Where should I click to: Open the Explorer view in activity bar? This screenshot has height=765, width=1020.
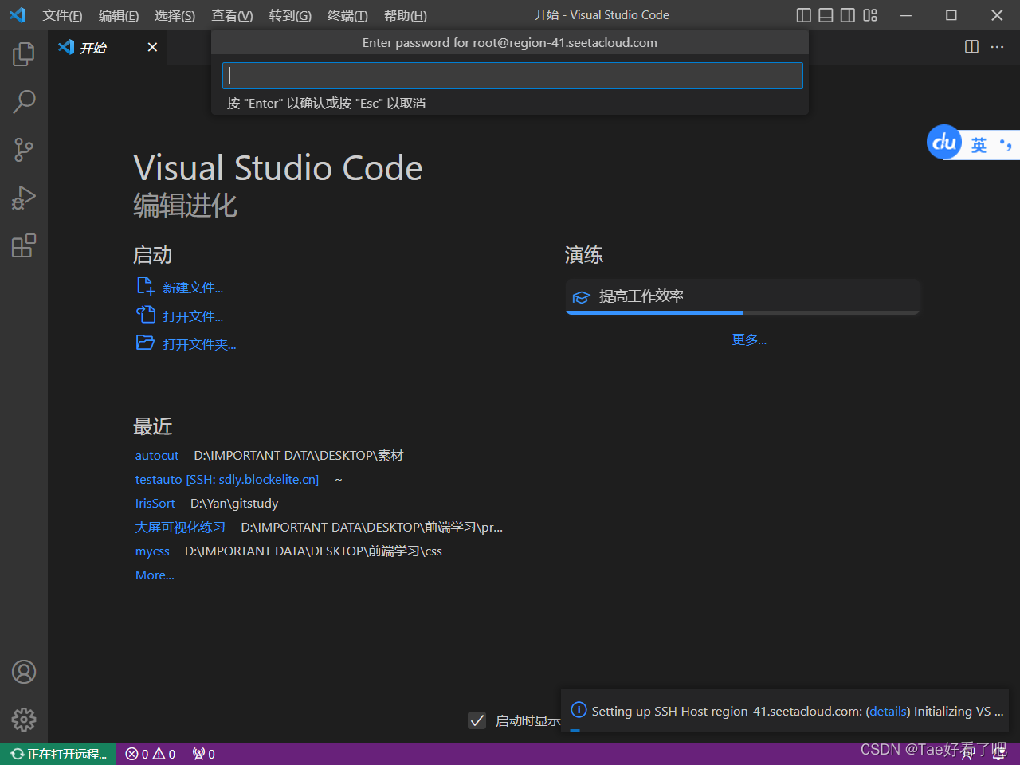(x=24, y=54)
